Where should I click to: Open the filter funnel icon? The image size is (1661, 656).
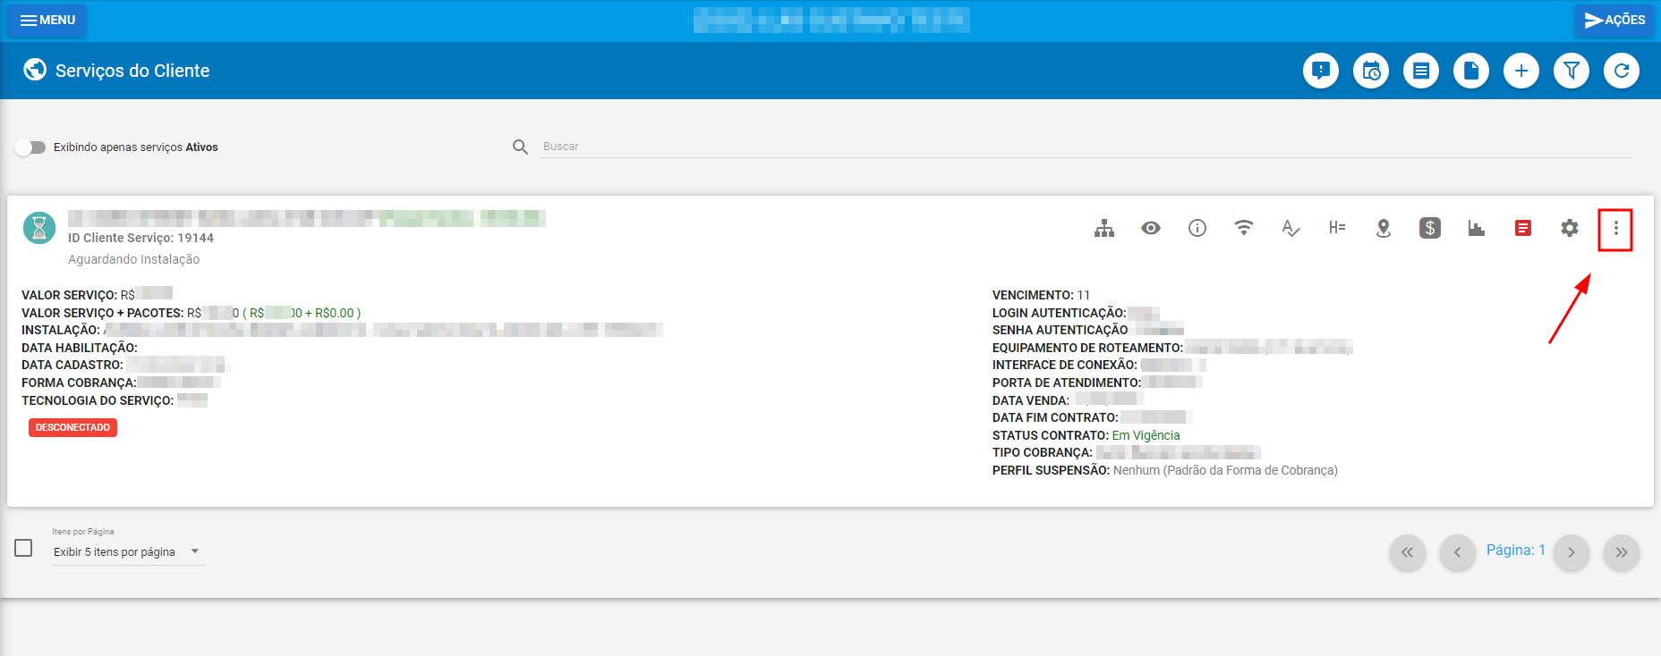coord(1572,71)
